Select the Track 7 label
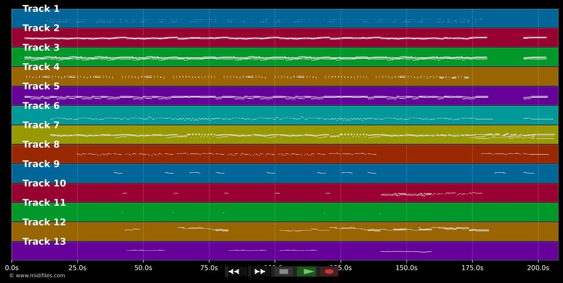This screenshot has height=283, width=563. coord(41,125)
